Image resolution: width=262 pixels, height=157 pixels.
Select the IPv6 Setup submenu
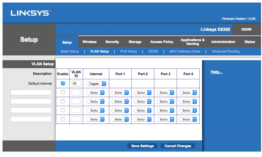[x=128, y=51]
